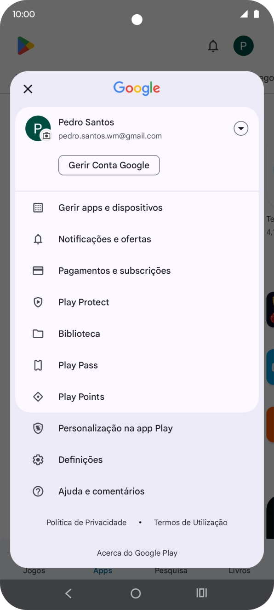This screenshot has width=274, height=610.
Task: Select the Livros tab
Action: click(x=240, y=570)
